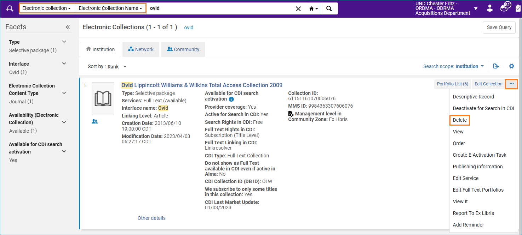Expand the location dropdown arrow beside UND Chester Fritz
This screenshot has width=522, height=235.
click(x=476, y=8)
